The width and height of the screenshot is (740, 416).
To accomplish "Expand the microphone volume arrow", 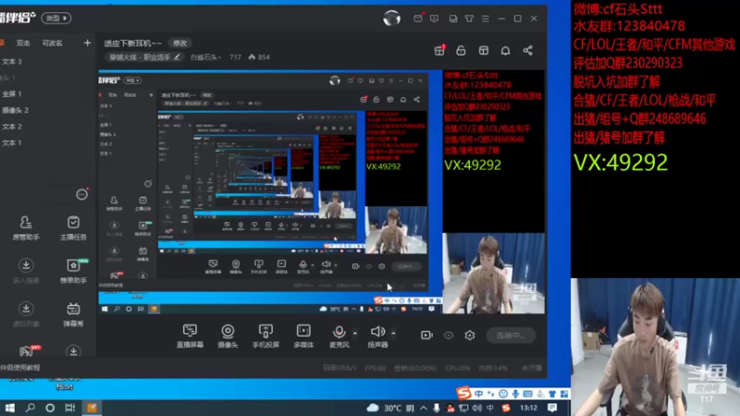I will (355, 333).
